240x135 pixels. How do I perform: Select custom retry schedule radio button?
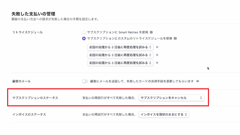click(x=84, y=39)
